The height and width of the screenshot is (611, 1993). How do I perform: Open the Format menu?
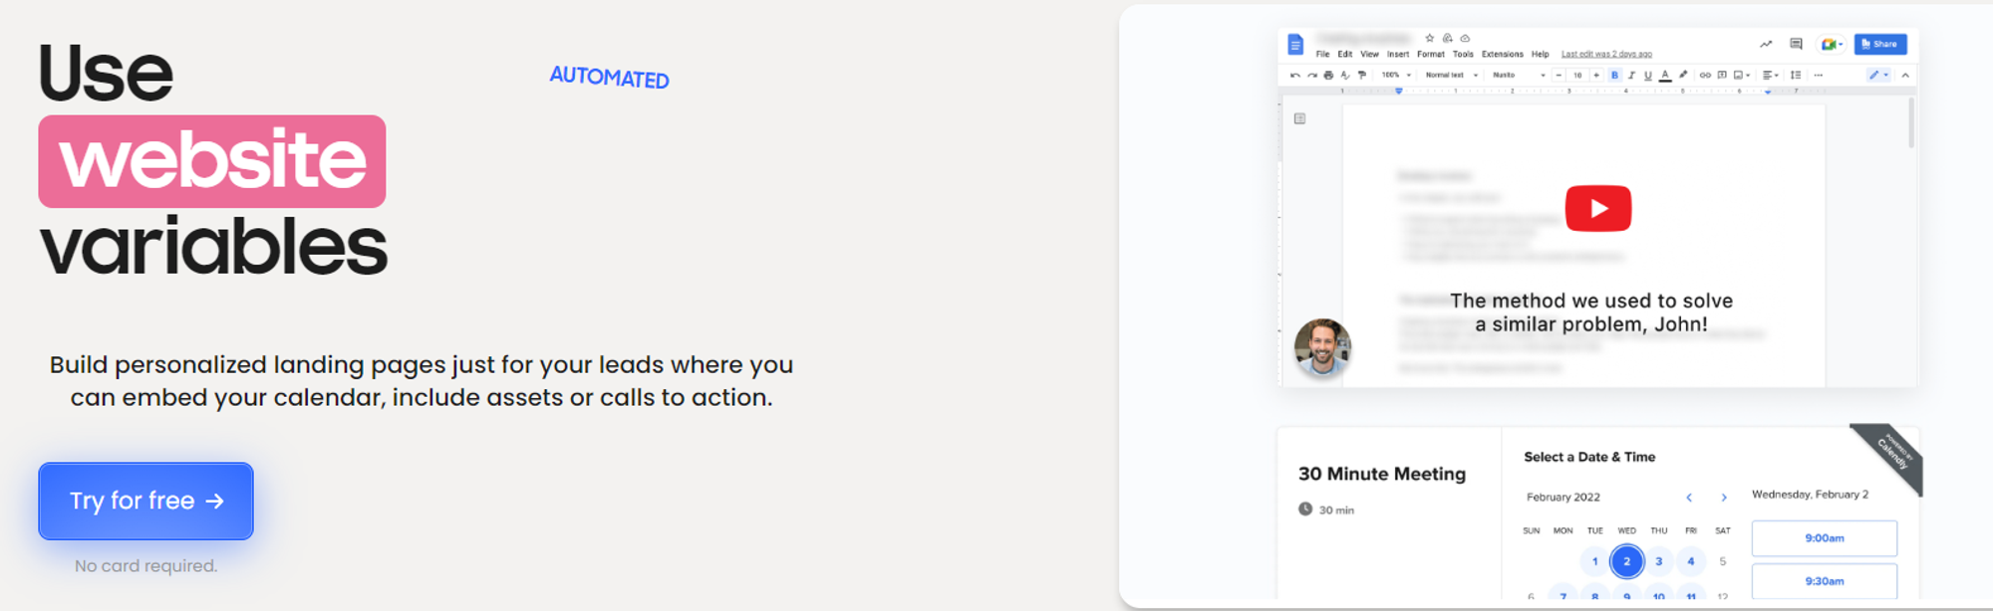coord(1430,54)
